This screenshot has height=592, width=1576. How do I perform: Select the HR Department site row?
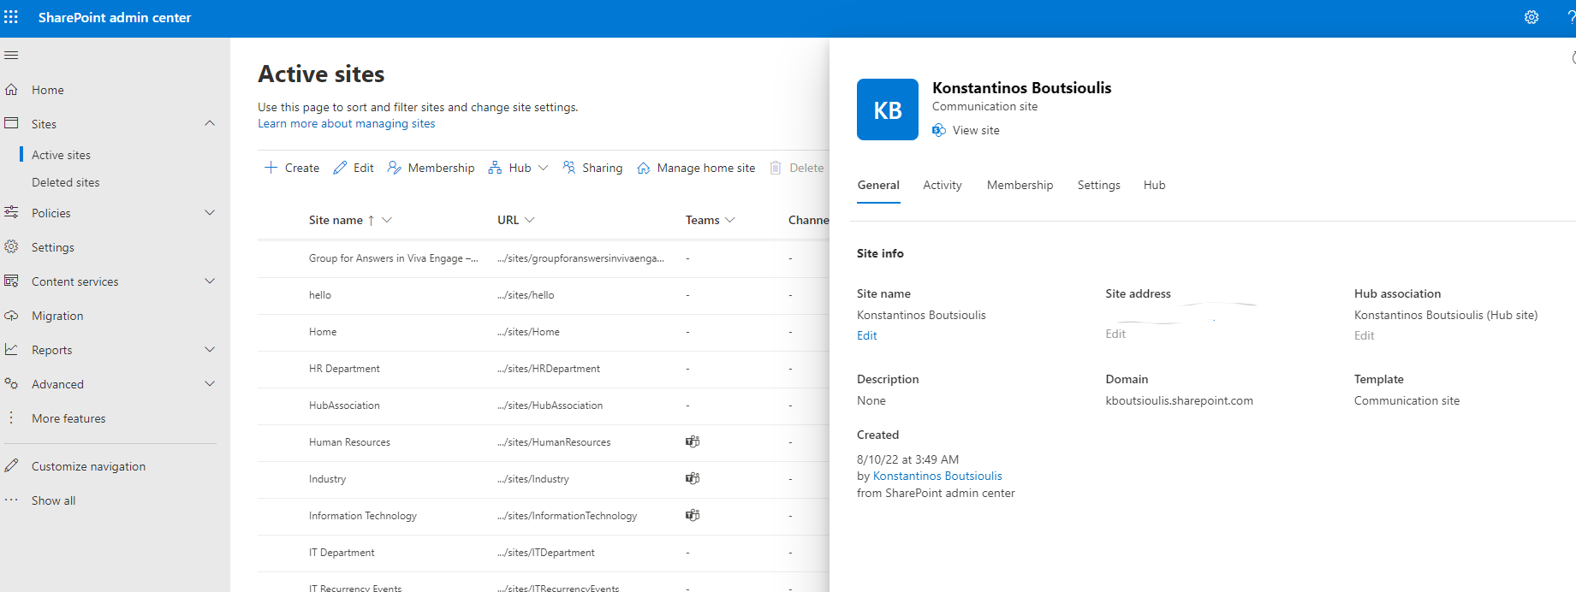point(544,369)
